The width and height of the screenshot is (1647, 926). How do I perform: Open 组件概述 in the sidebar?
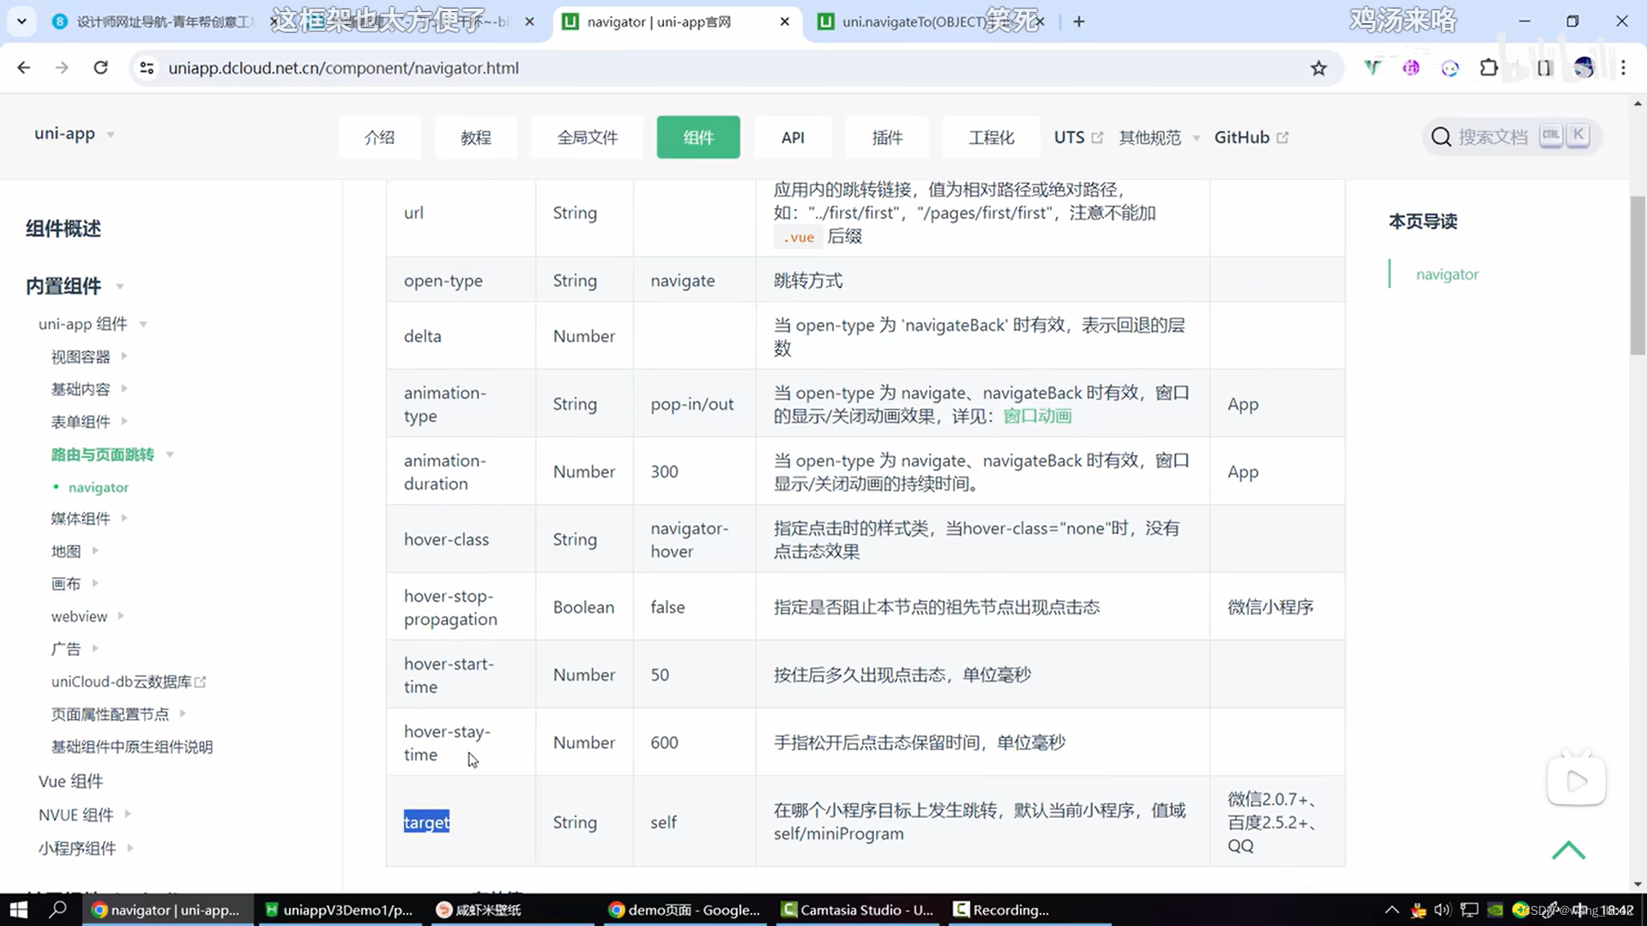tap(63, 228)
